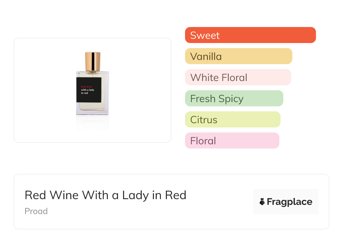Click the word "Sweet" in the top bar
The image size is (343, 243).
click(205, 35)
